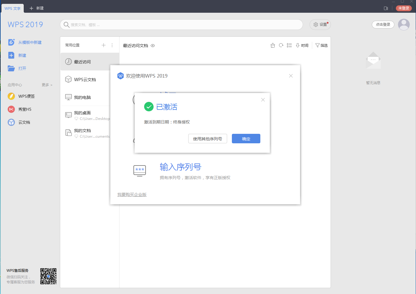This screenshot has height=294, width=416.
Task: Click the 从模板中新建 template icon
Action: pos(11,42)
